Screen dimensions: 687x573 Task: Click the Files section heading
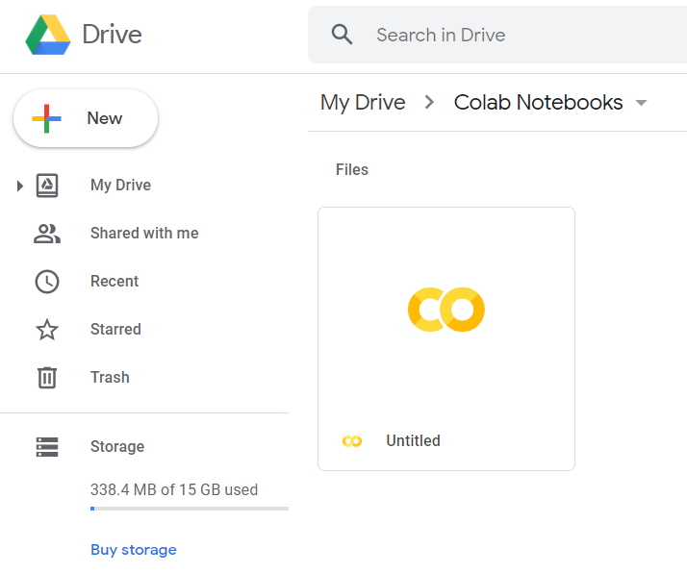352,169
